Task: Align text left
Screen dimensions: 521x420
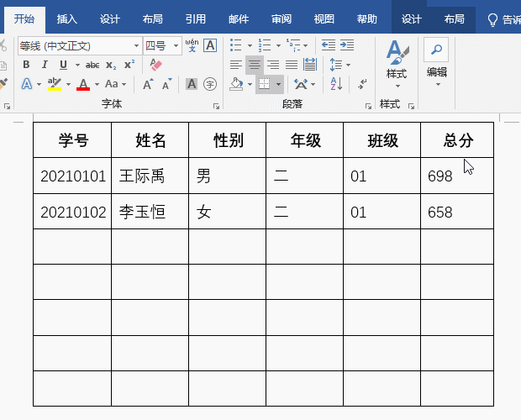Action: point(236,65)
